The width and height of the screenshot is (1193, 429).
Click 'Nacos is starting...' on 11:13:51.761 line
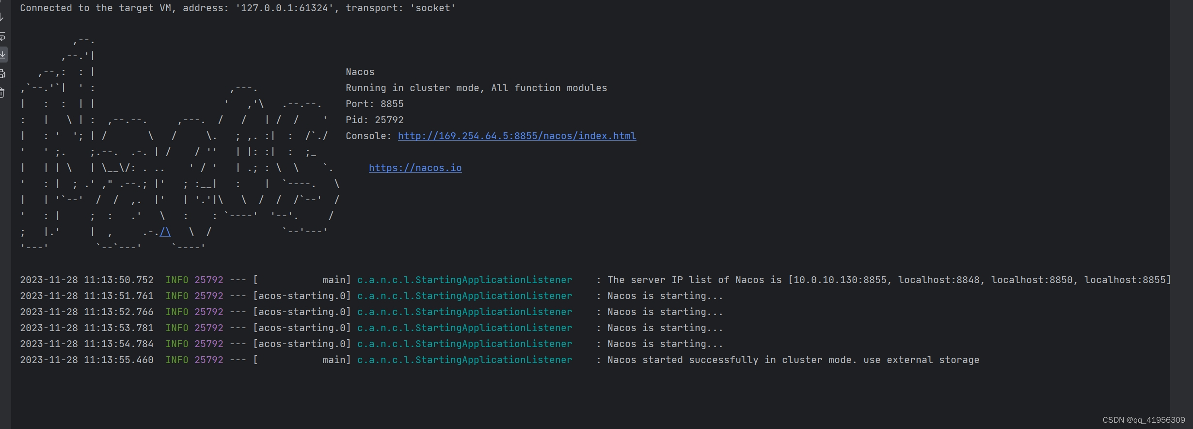click(x=665, y=296)
